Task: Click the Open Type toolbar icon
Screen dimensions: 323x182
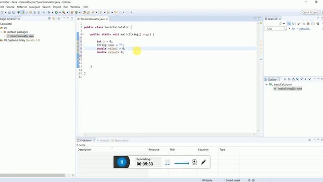Action: point(84,12)
